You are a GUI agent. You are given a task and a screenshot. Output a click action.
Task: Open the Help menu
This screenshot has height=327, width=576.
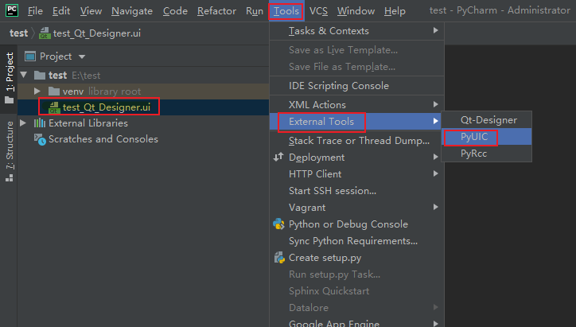click(x=395, y=11)
